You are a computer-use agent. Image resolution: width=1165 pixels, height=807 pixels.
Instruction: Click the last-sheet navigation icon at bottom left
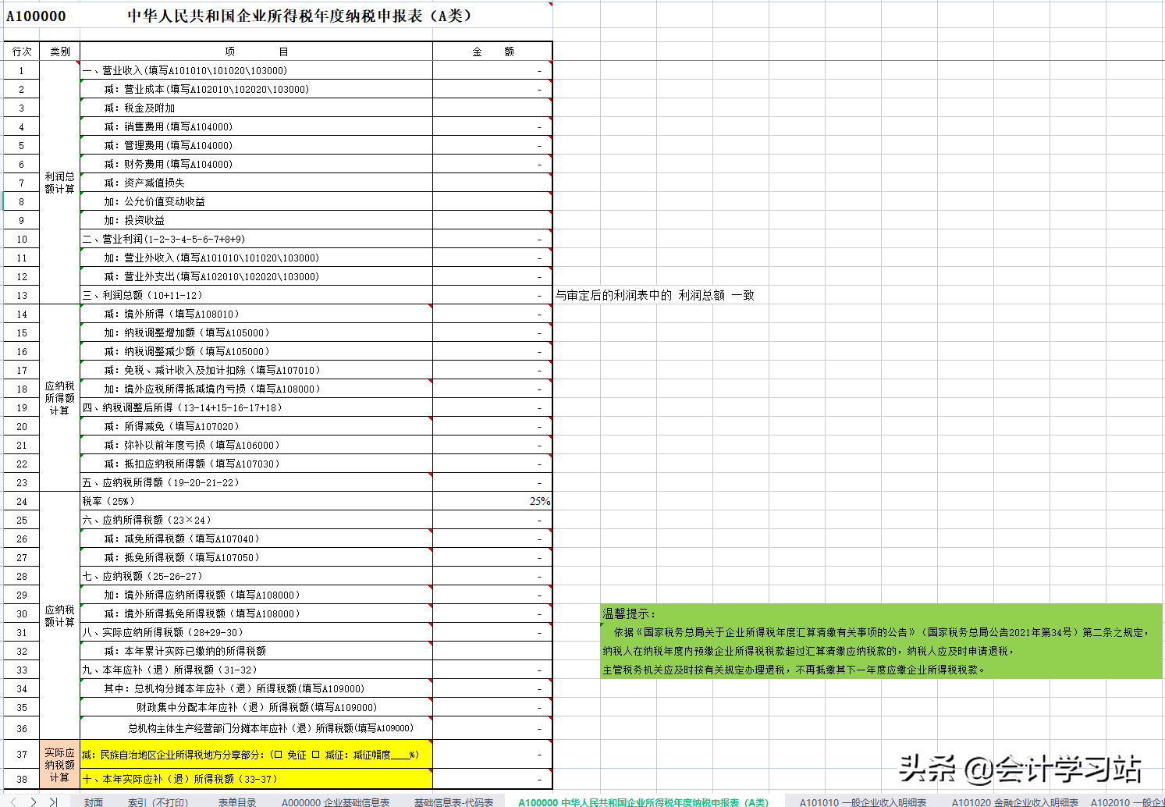(53, 802)
